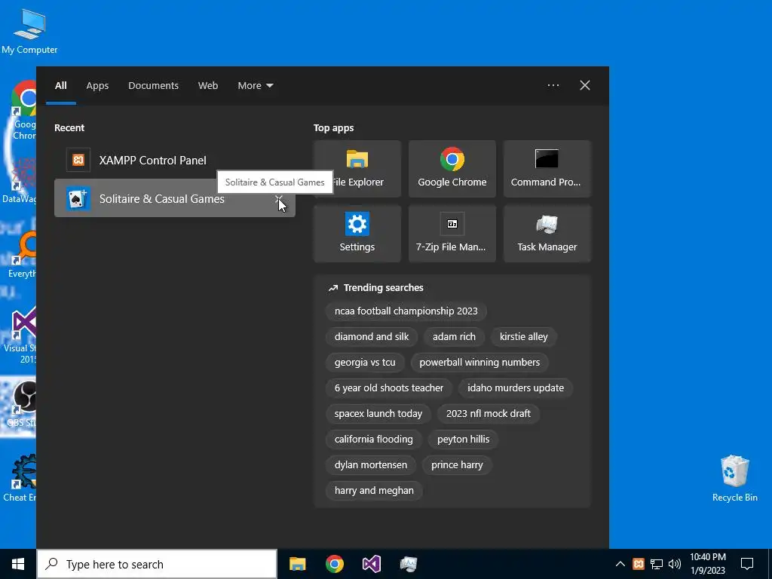This screenshot has width=772, height=579.
Task: Open Visual Studio from the taskbar
Action: pyautogui.click(x=371, y=564)
